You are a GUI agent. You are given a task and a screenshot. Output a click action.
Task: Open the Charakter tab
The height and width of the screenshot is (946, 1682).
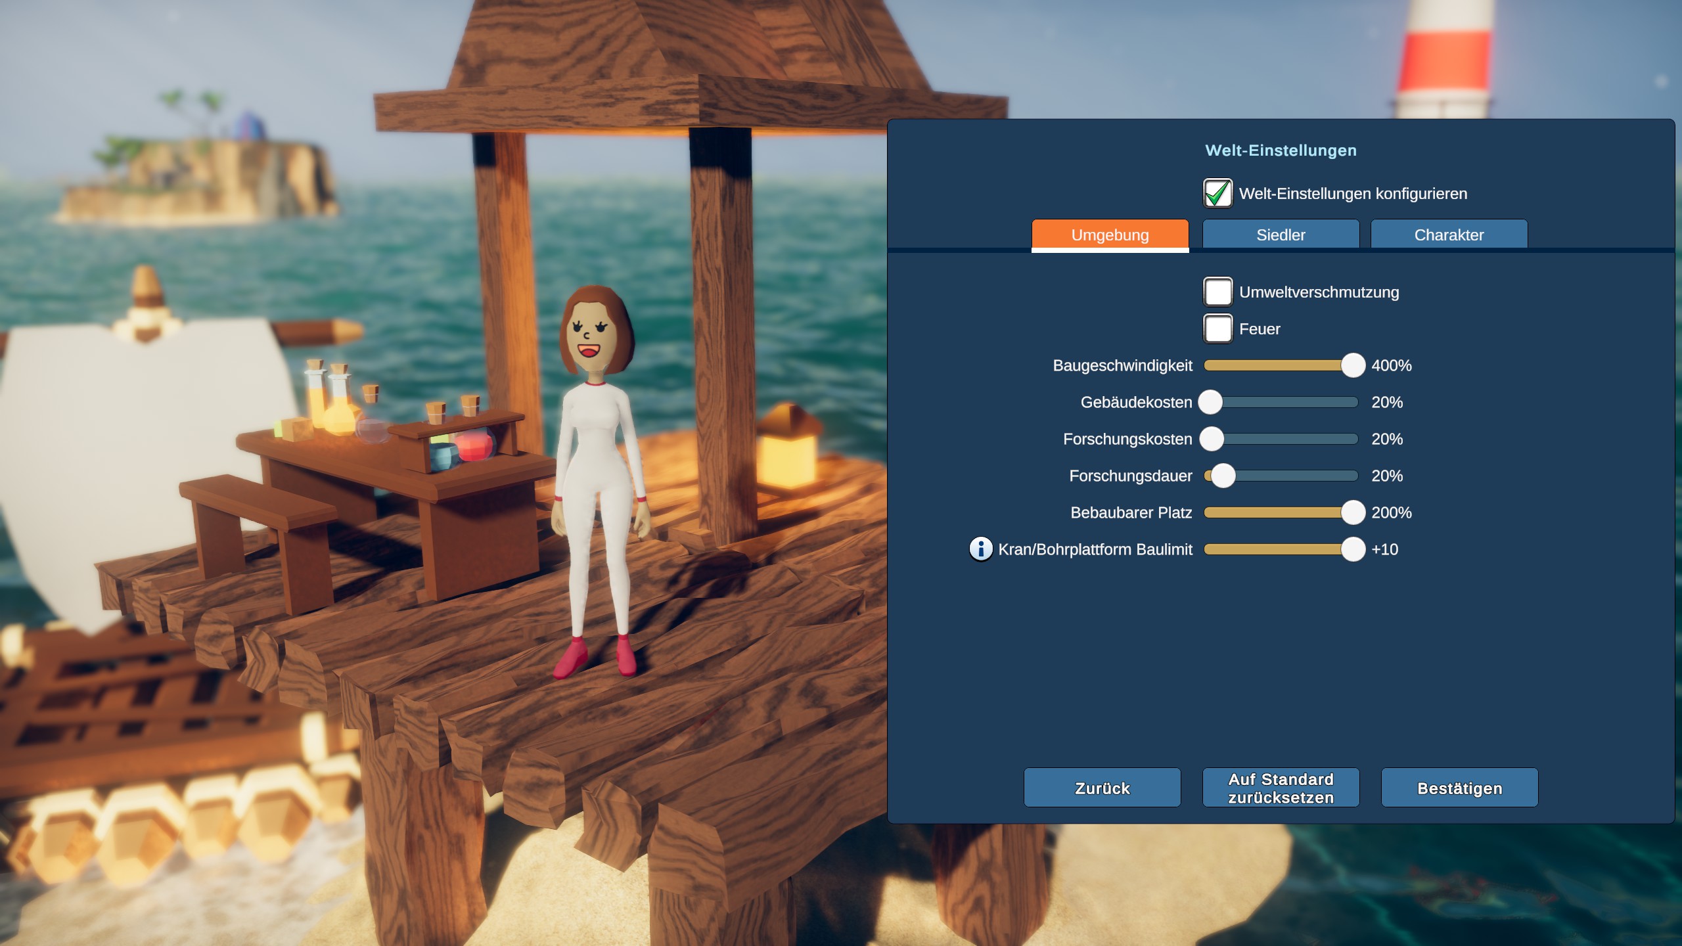(x=1448, y=235)
